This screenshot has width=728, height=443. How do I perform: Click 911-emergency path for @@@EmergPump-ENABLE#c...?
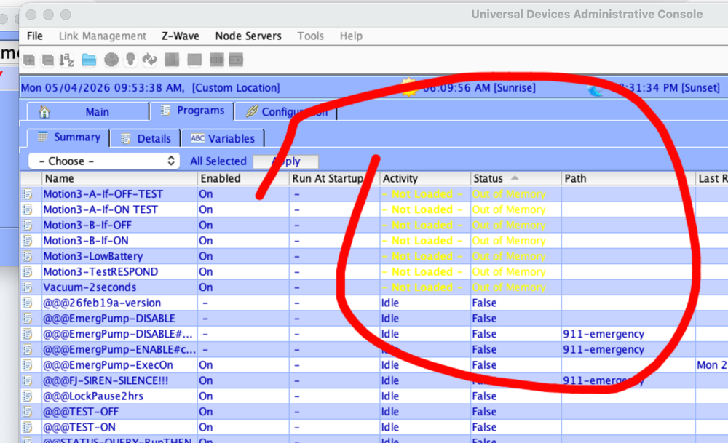click(604, 350)
